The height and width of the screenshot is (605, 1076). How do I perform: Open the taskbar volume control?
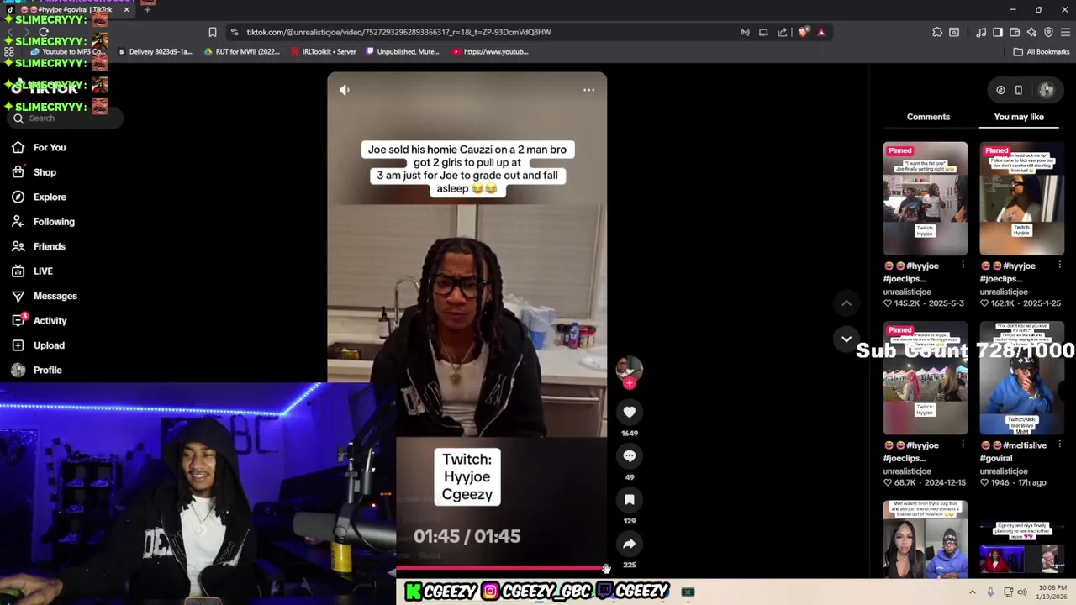pyautogui.click(x=1022, y=592)
